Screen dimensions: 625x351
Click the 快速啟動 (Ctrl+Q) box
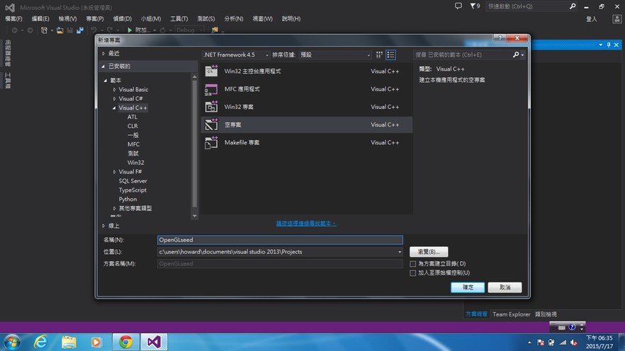531,6
